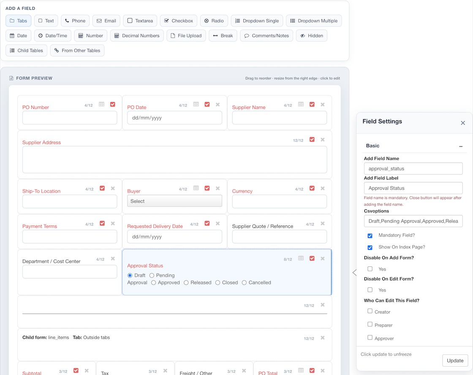
Task: Remove the Approval Status field with X icon
Action: coord(323,258)
